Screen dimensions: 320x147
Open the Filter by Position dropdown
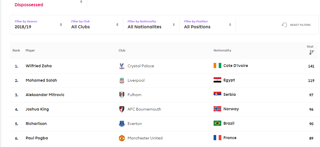click(x=208, y=24)
